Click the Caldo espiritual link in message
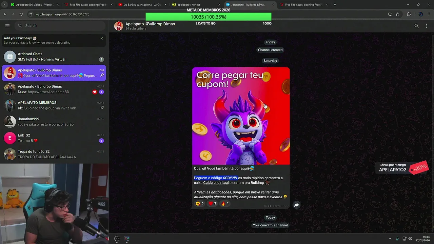This screenshot has width=434, height=244. pos(216,183)
